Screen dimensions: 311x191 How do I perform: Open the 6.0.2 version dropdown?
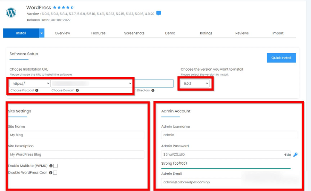195,83
